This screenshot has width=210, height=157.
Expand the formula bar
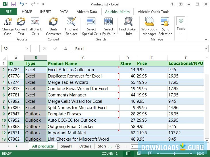(x=206, y=49)
